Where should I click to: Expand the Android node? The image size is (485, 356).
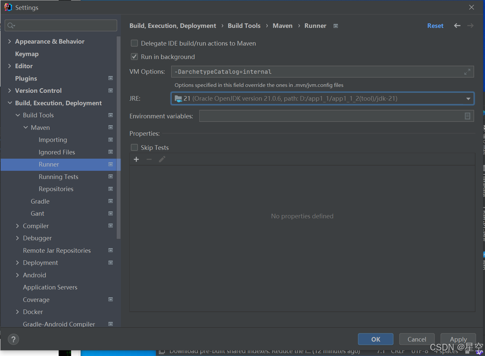tap(18, 275)
